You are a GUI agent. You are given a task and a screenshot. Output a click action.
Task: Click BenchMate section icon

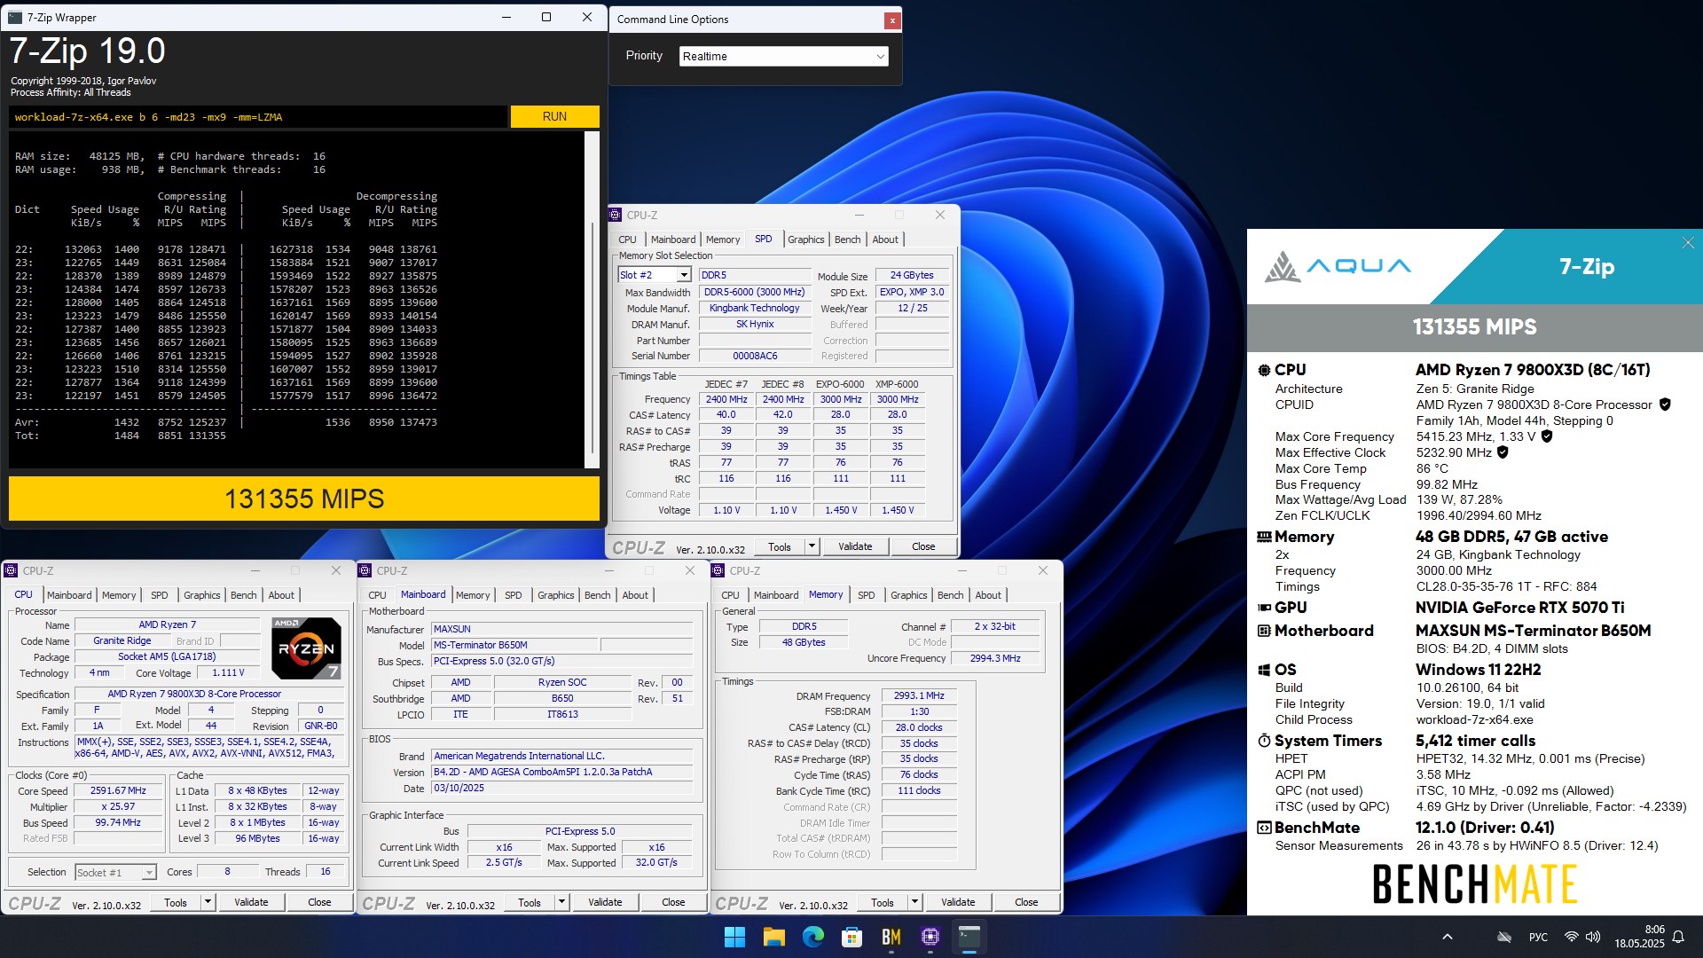1264,828
